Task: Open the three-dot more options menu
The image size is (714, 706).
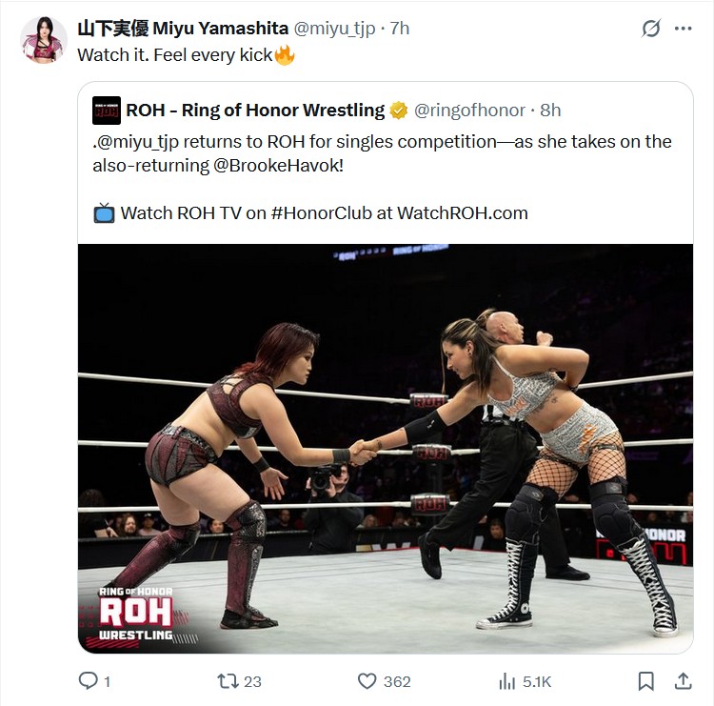Action: point(683,29)
